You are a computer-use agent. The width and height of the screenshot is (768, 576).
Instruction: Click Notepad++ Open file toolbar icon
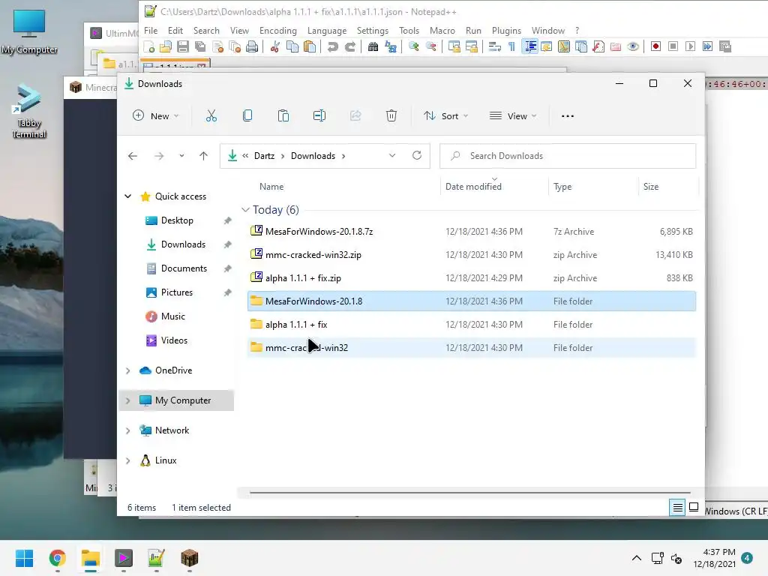pos(166,47)
